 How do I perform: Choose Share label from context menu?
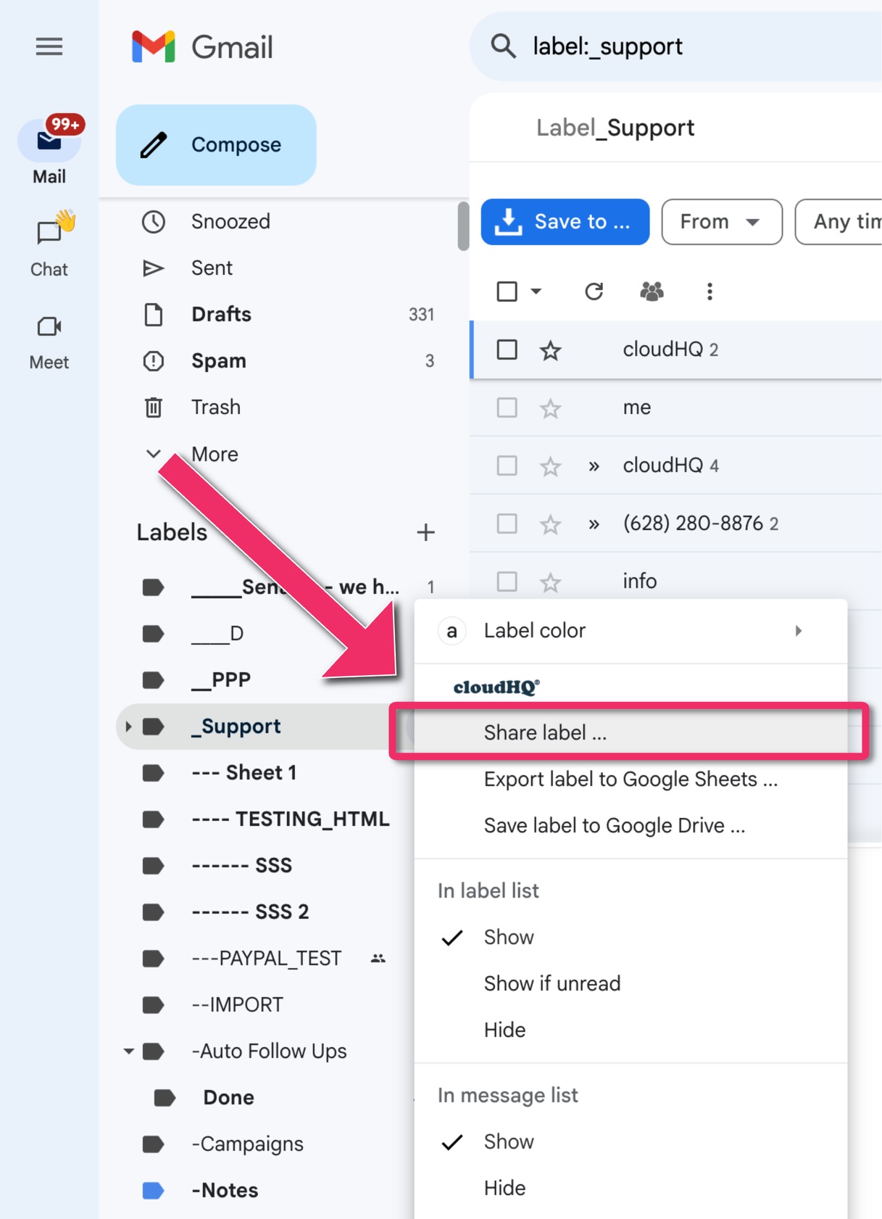pos(631,733)
